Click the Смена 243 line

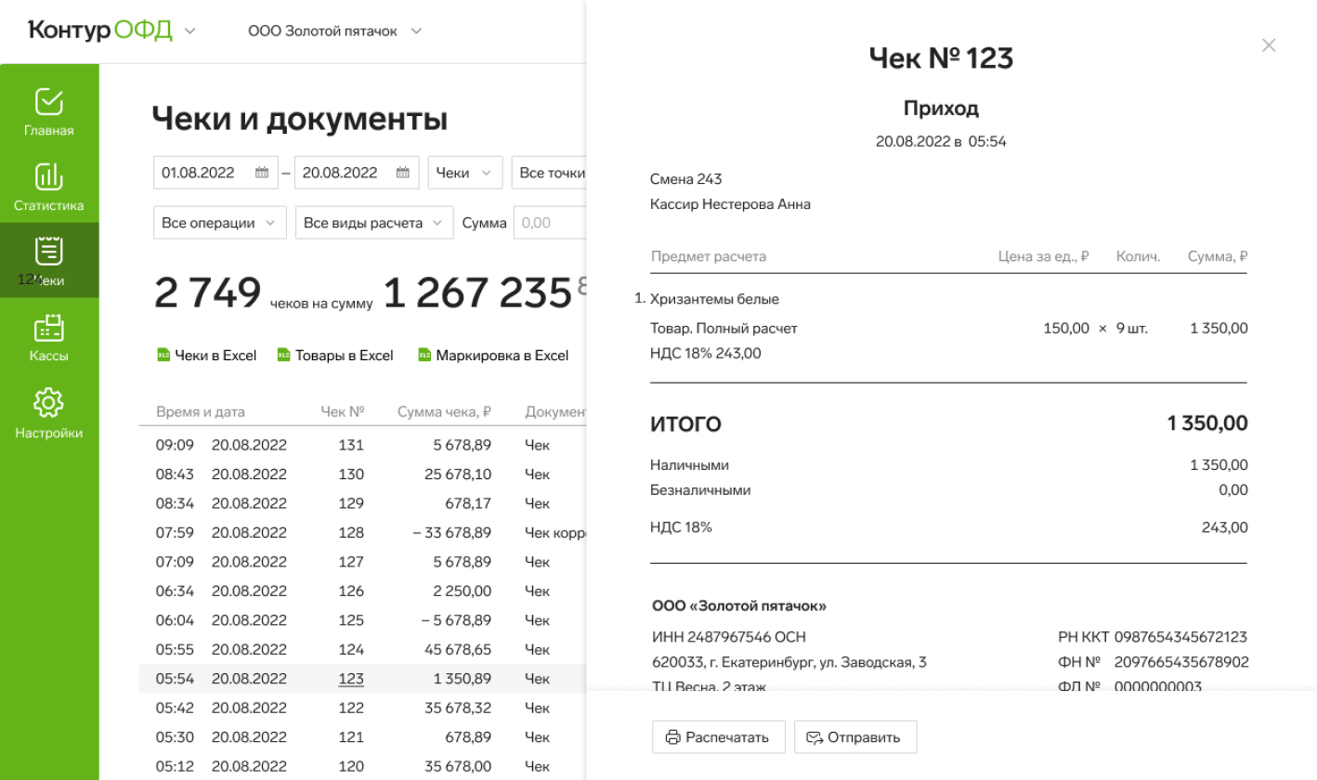click(x=685, y=179)
